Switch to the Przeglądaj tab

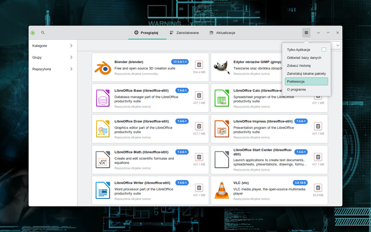[x=146, y=33]
